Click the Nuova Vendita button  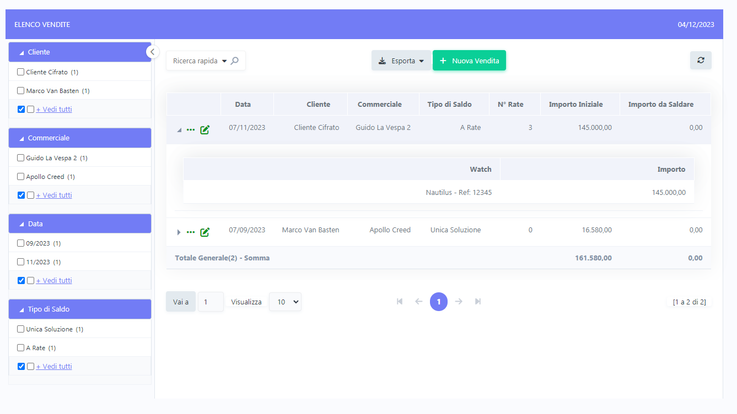[469, 61]
